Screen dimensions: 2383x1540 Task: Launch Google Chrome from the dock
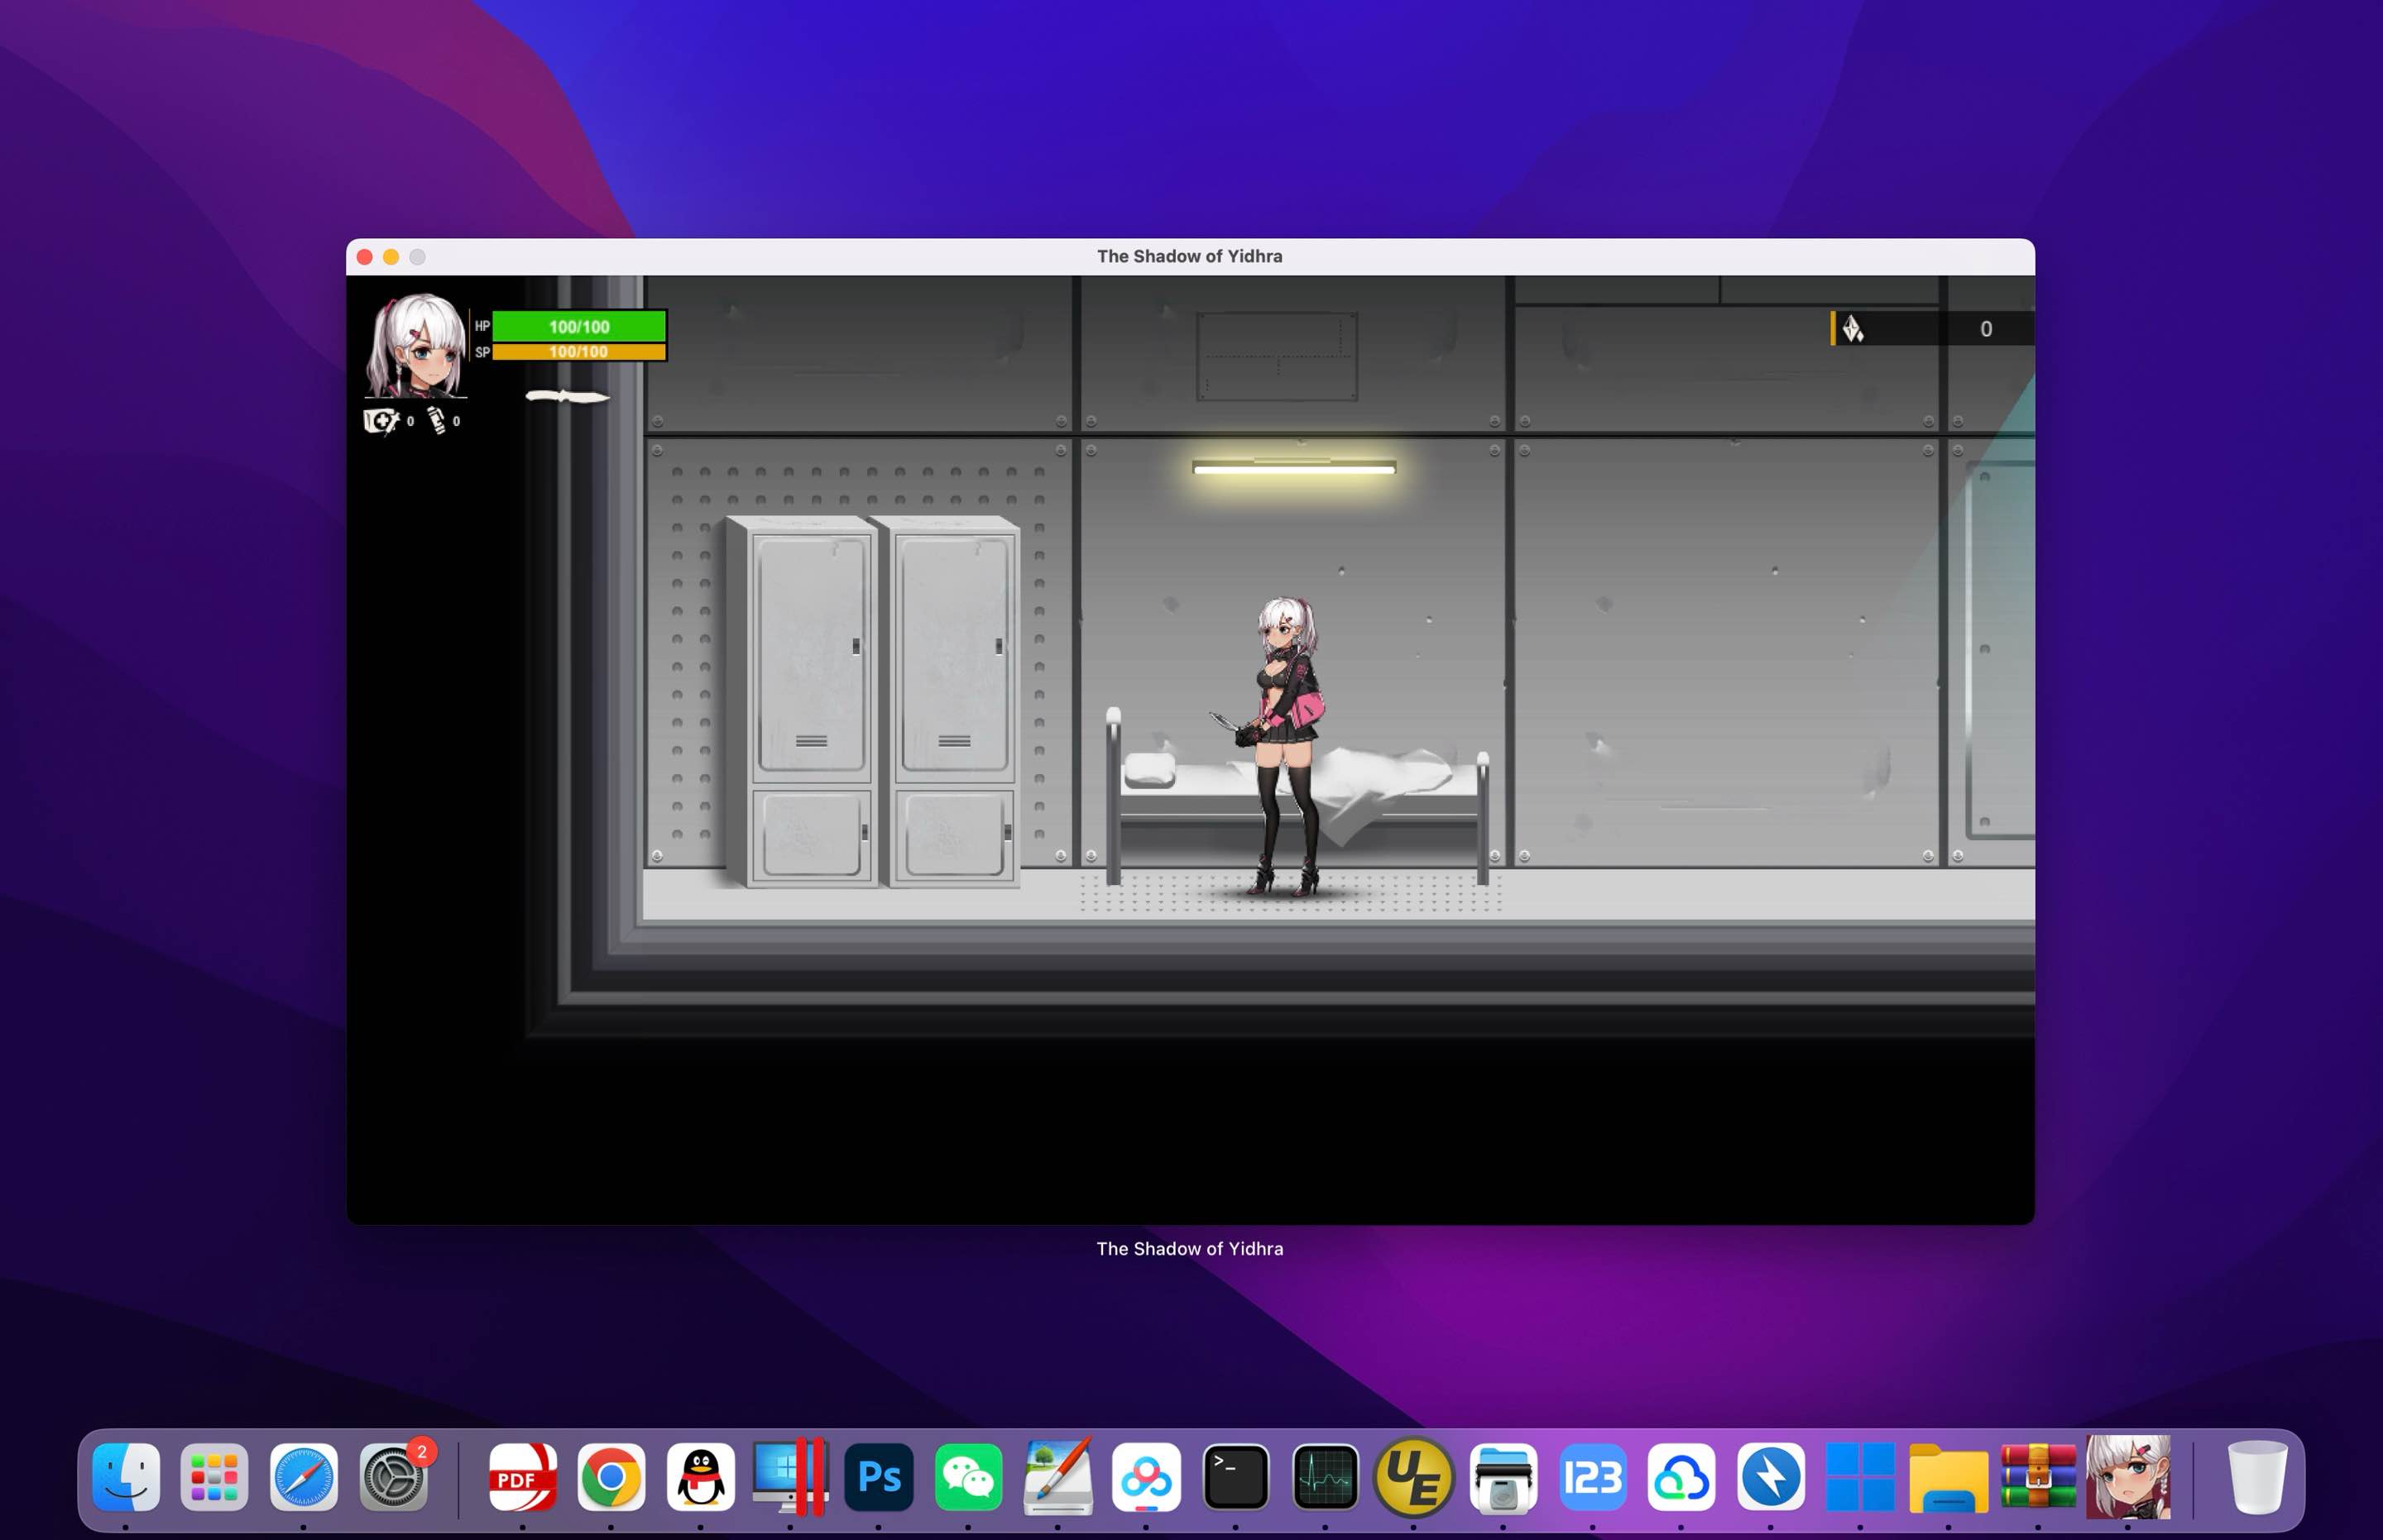click(611, 1476)
